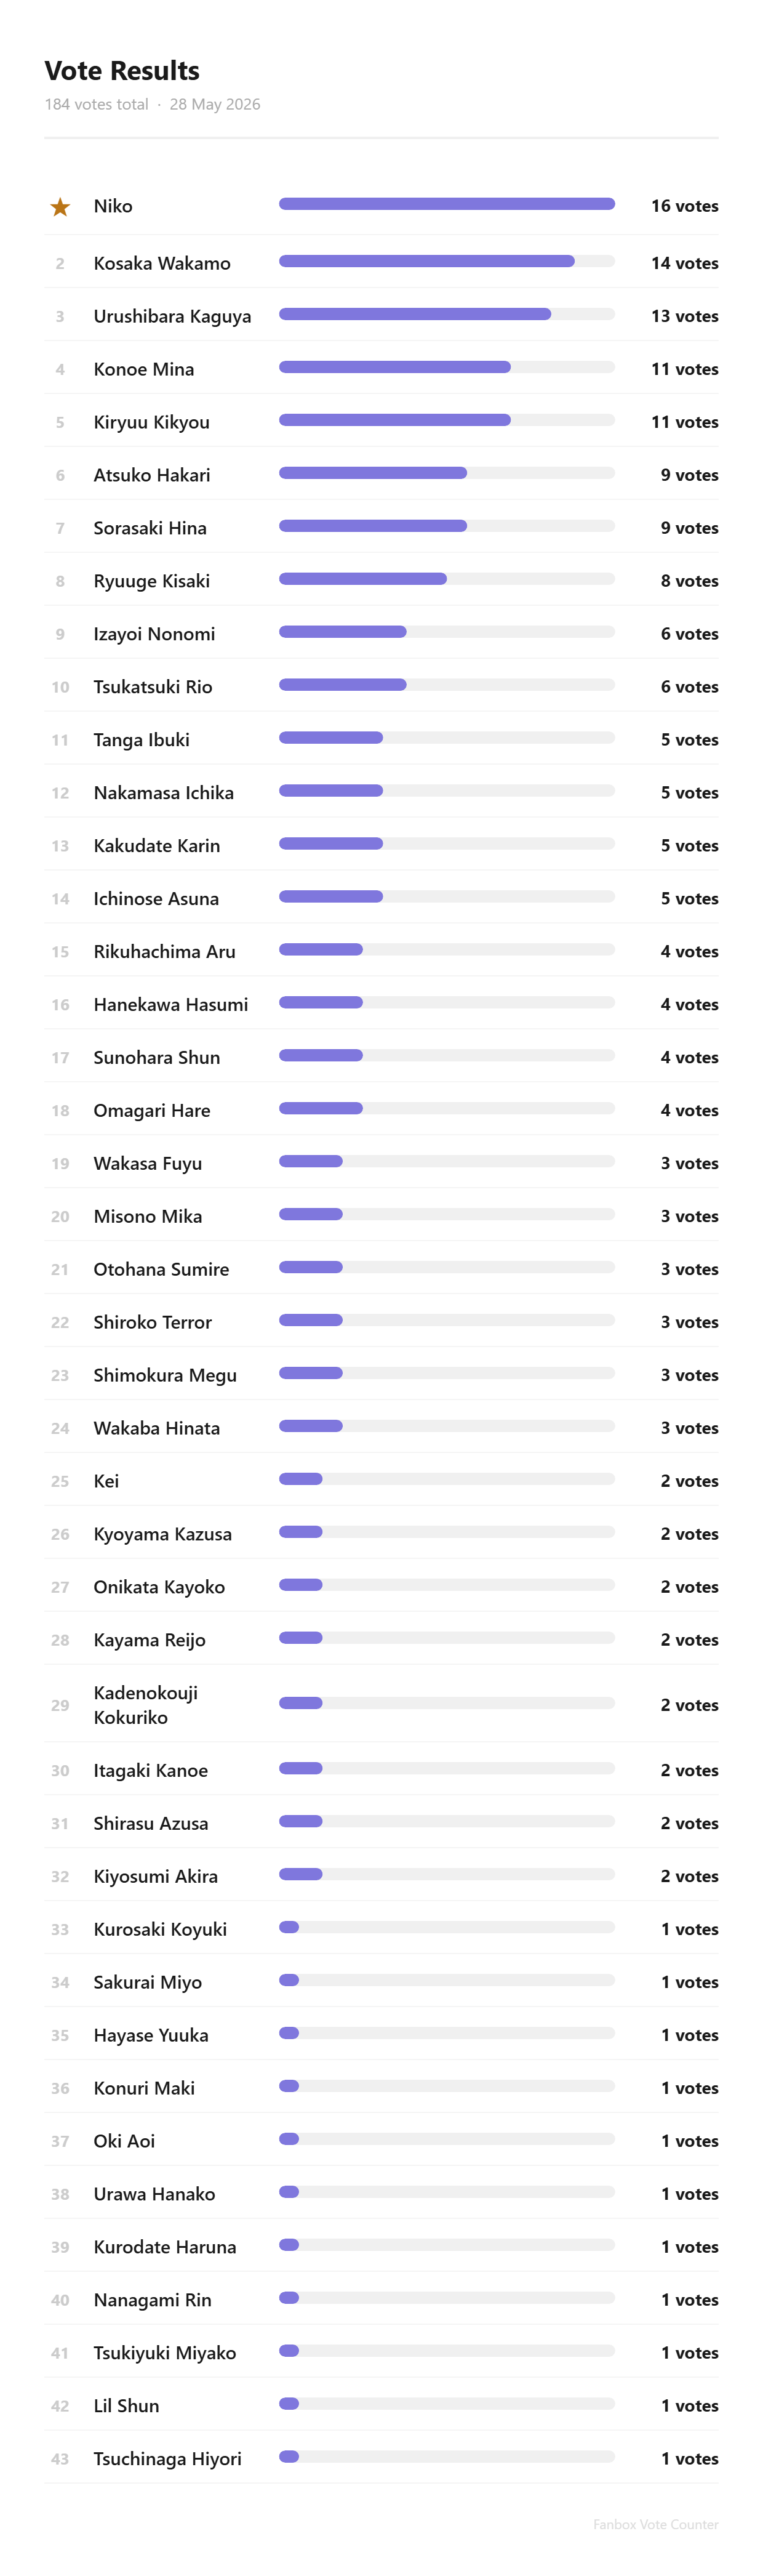
Task: Select the Kosaka Wakamo entry
Action: pyautogui.click(x=381, y=262)
